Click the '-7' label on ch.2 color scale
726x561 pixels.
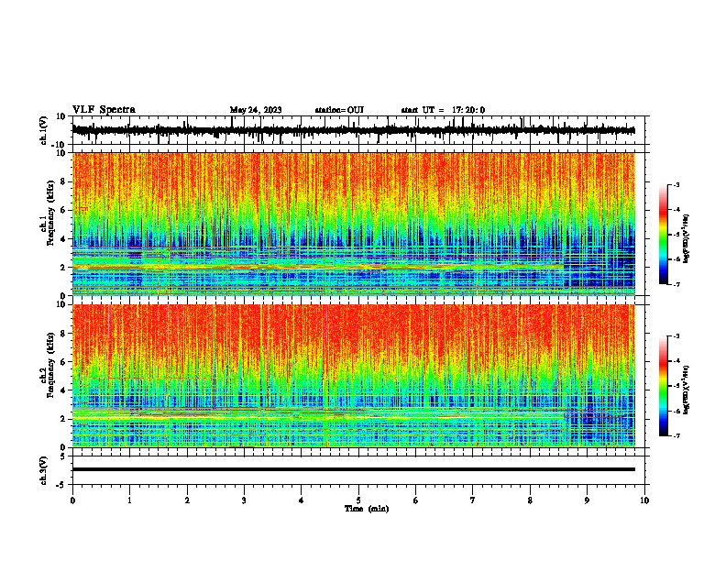[x=676, y=435]
